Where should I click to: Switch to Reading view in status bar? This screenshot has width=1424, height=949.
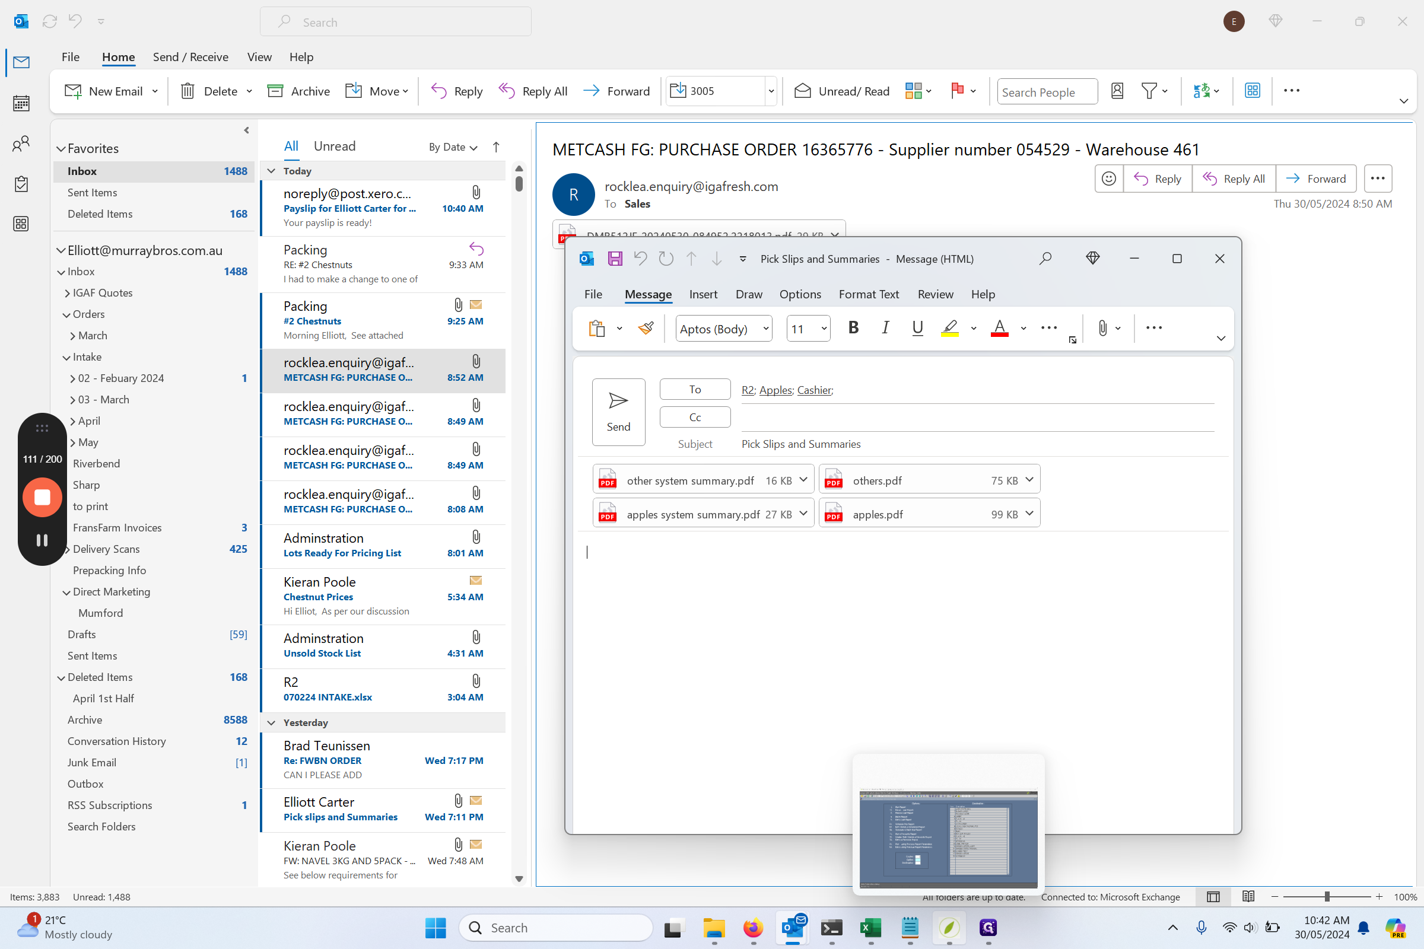tap(1248, 896)
